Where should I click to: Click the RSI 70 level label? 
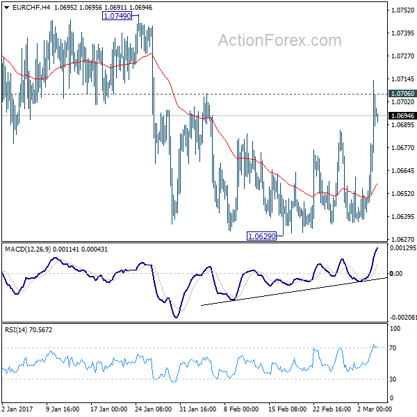(x=393, y=348)
